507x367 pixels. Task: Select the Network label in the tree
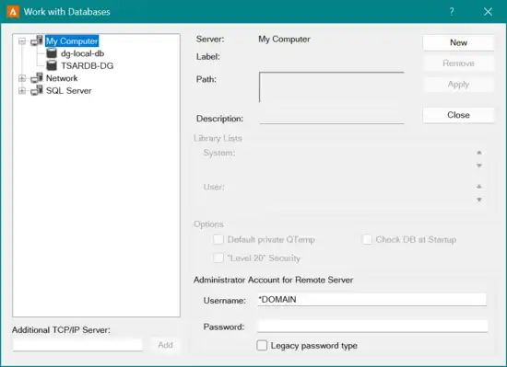click(x=62, y=78)
